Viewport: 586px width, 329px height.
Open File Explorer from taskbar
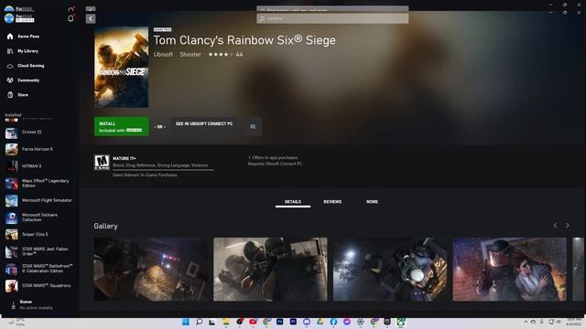[226, 322]
